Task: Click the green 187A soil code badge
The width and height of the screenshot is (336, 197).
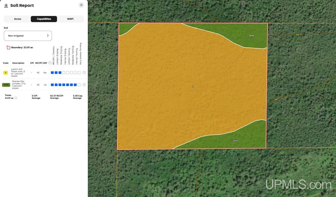Action: point(6,85)
